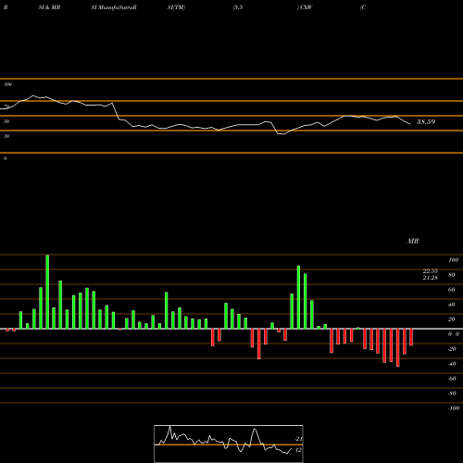Click the MR axis label 60
Screen dimensions: 463x463
click(452, 290)
